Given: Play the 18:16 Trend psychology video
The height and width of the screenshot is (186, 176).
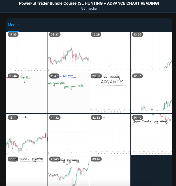Looking at the screenshot, I should [x=27, y=171].
